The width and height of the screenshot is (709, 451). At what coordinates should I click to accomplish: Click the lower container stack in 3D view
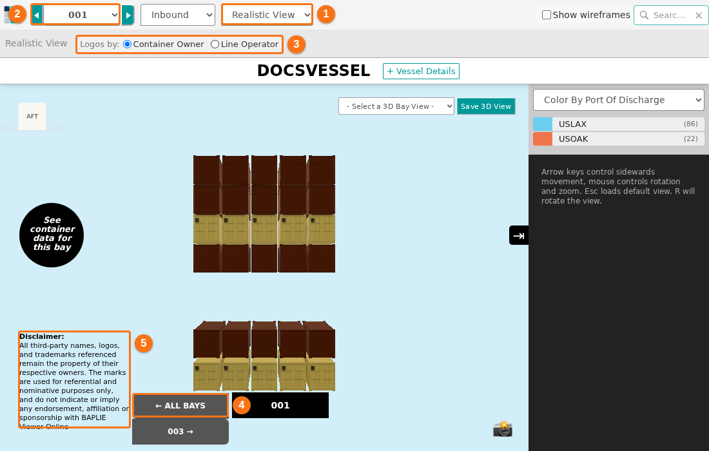pyautogui.click(x=264, y=356)
